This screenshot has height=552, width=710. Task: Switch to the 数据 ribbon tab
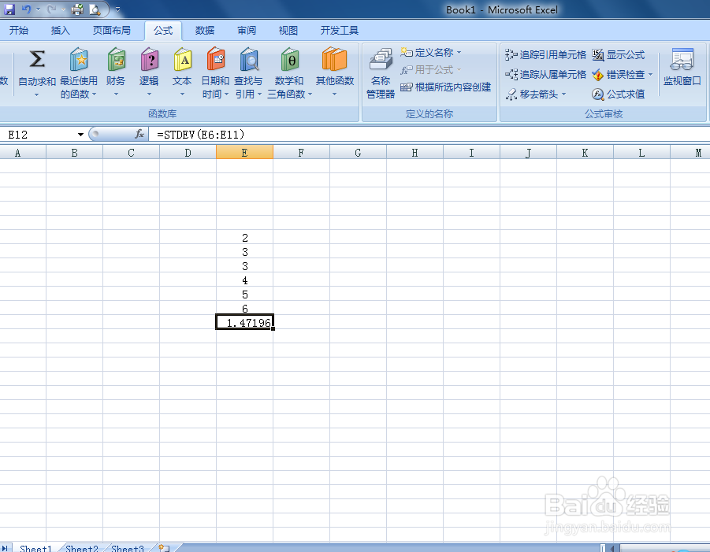point(203,30)
